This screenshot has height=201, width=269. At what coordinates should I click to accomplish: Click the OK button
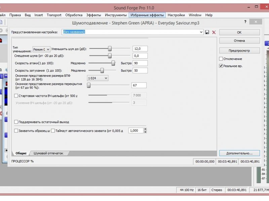(239, 32)
